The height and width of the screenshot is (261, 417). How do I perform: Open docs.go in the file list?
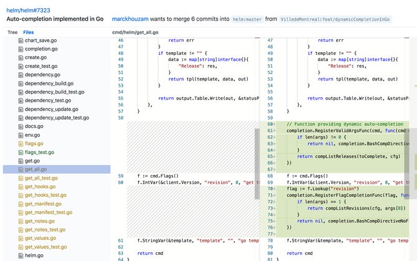[34, 126]
